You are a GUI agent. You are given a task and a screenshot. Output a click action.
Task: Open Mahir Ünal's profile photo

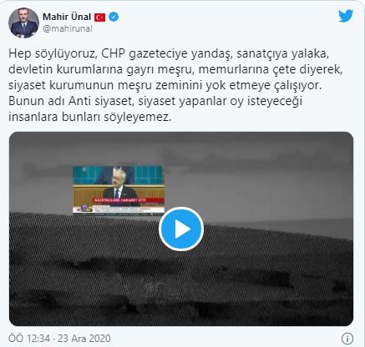coord(23,23)
